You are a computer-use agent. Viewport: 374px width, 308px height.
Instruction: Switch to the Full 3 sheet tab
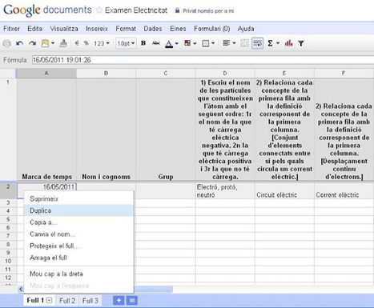(90, 301)
